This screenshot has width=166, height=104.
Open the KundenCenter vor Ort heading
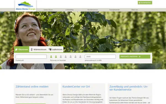click(x=76, y=87)
